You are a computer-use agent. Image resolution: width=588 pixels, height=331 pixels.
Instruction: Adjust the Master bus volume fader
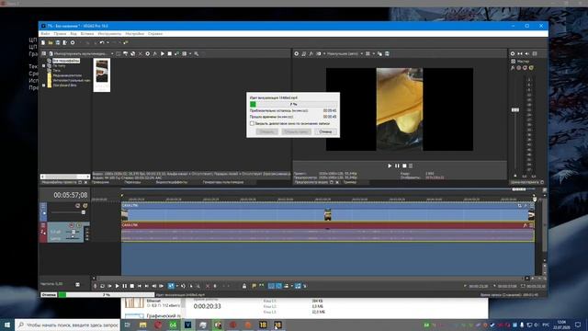[x=515, y=110]
